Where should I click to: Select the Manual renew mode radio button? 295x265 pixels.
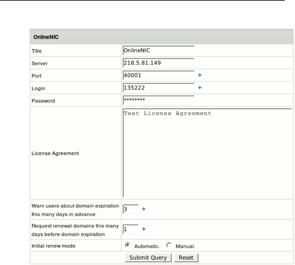(169, 245)
